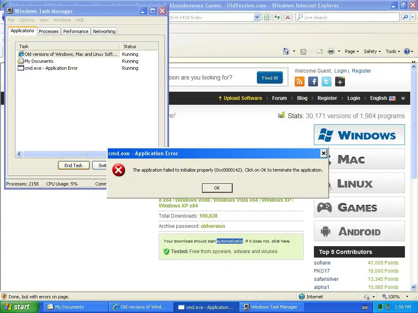Click the task list's left scroll arrow

[x=19, y=154]
